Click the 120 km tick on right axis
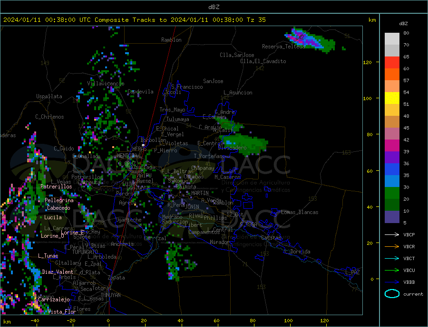428x327 pixels. click(369, 62)
